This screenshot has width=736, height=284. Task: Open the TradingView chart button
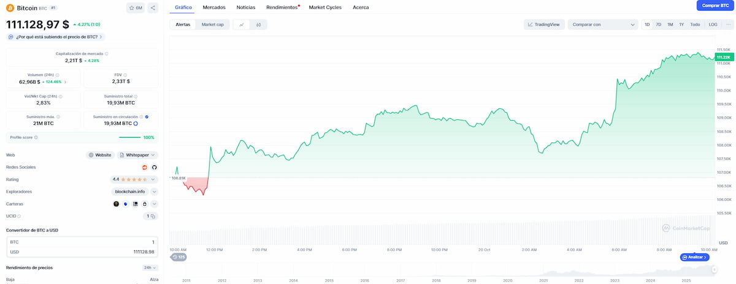545,24
